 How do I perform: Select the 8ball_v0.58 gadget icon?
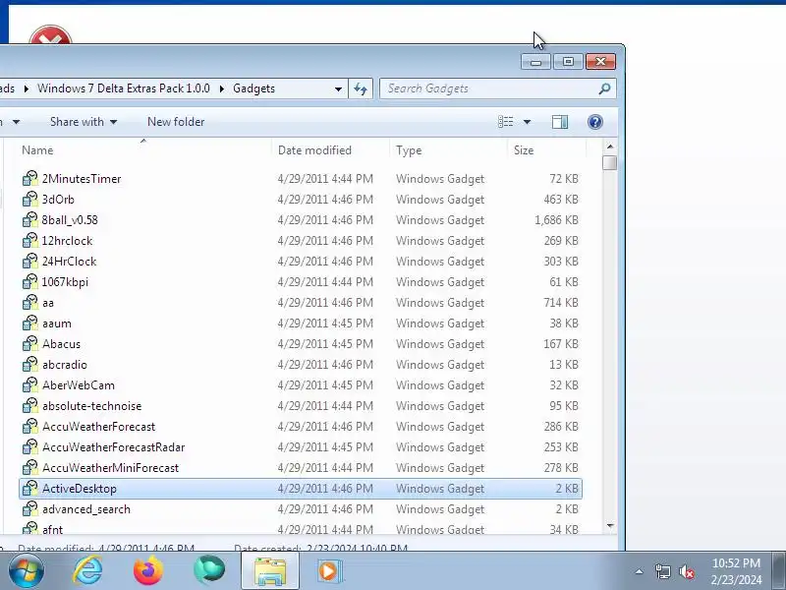pos(30,219)
